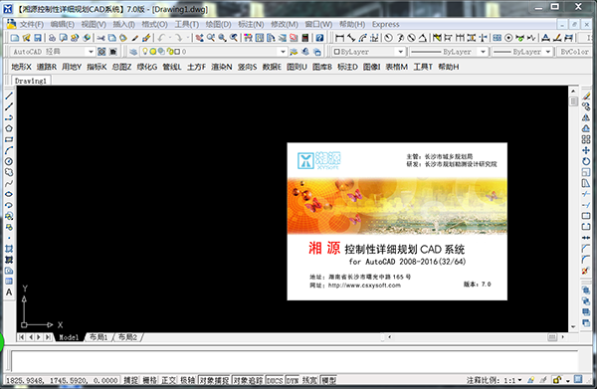Image resolution: width=597 pixels, height=389 pixels.
Task: Select the Arc draw tool
Action: (9, 151)
